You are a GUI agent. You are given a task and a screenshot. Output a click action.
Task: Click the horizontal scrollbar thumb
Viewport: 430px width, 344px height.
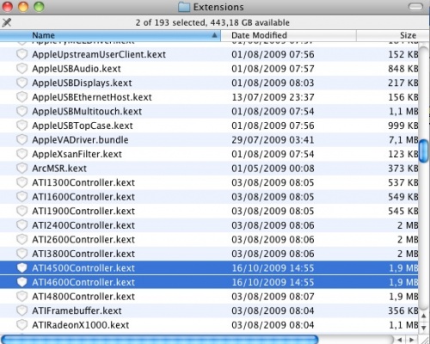[x=160, y=340]
